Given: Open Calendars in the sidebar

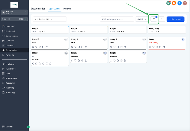Looking at the screenshot, I should [x=8, y=41].
